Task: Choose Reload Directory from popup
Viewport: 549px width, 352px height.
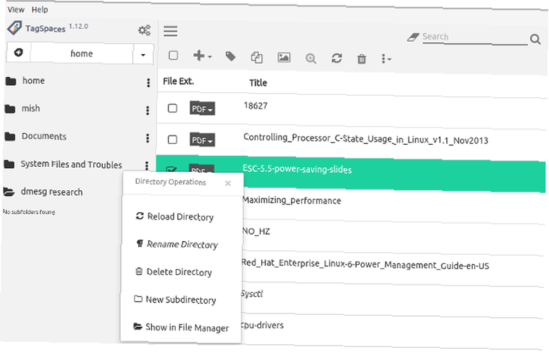Action: click(175, 217)
